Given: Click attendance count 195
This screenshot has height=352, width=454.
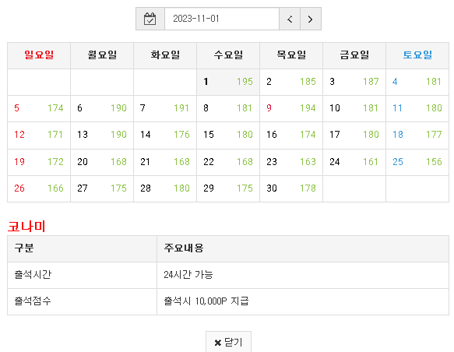Looking at the screenshot, I should 245,82.
